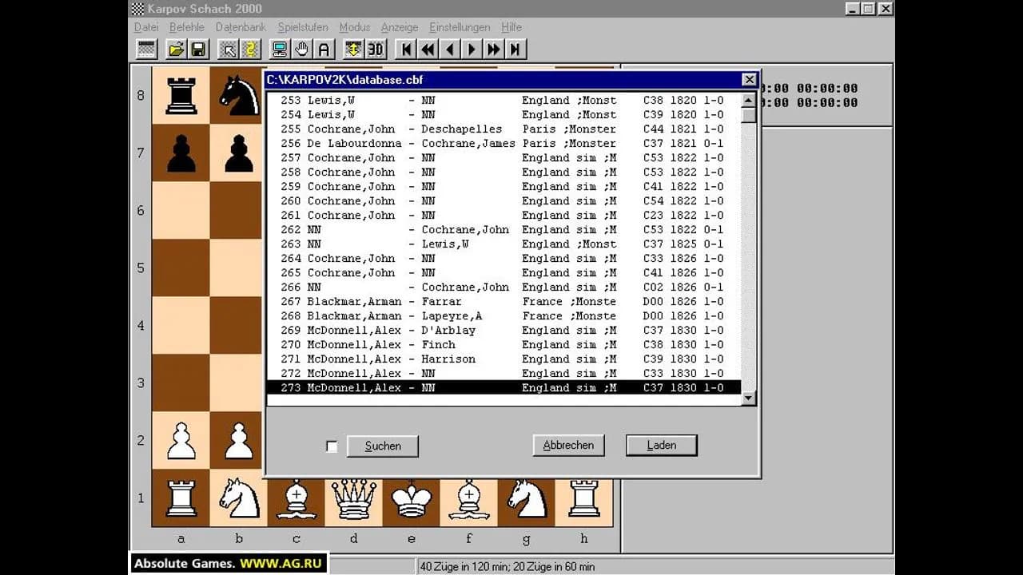Select game 262 NN vs Cochrane,John
This screenshot has height=575, width=1023.
(504, 230)
